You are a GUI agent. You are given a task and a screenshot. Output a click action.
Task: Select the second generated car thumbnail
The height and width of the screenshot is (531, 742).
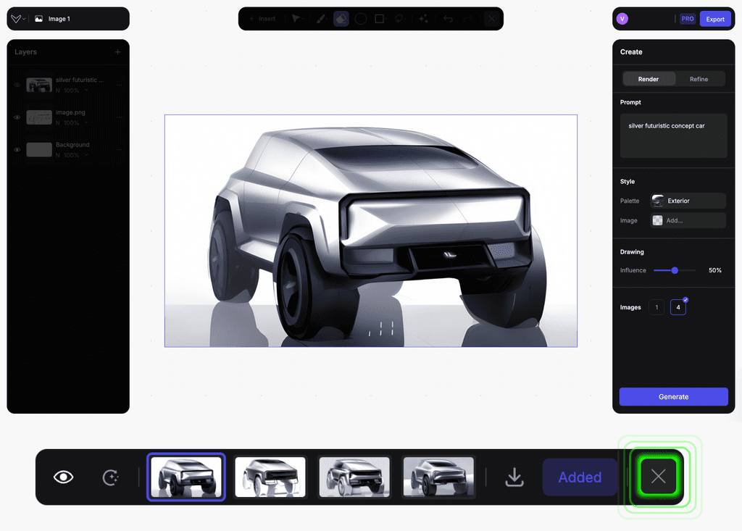point(270,477)
